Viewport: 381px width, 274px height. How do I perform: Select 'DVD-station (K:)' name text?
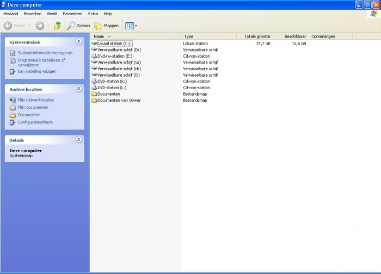point(112,82)
